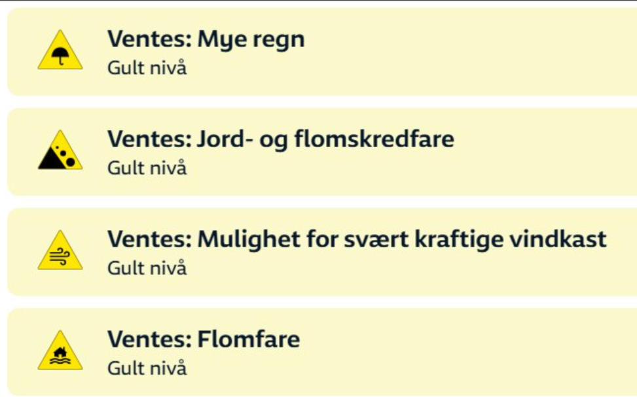Viewport: 637px width, 397px height.
Task: Click 'Gult nivå' under the vindkast warning
Action: pos(147,268)
